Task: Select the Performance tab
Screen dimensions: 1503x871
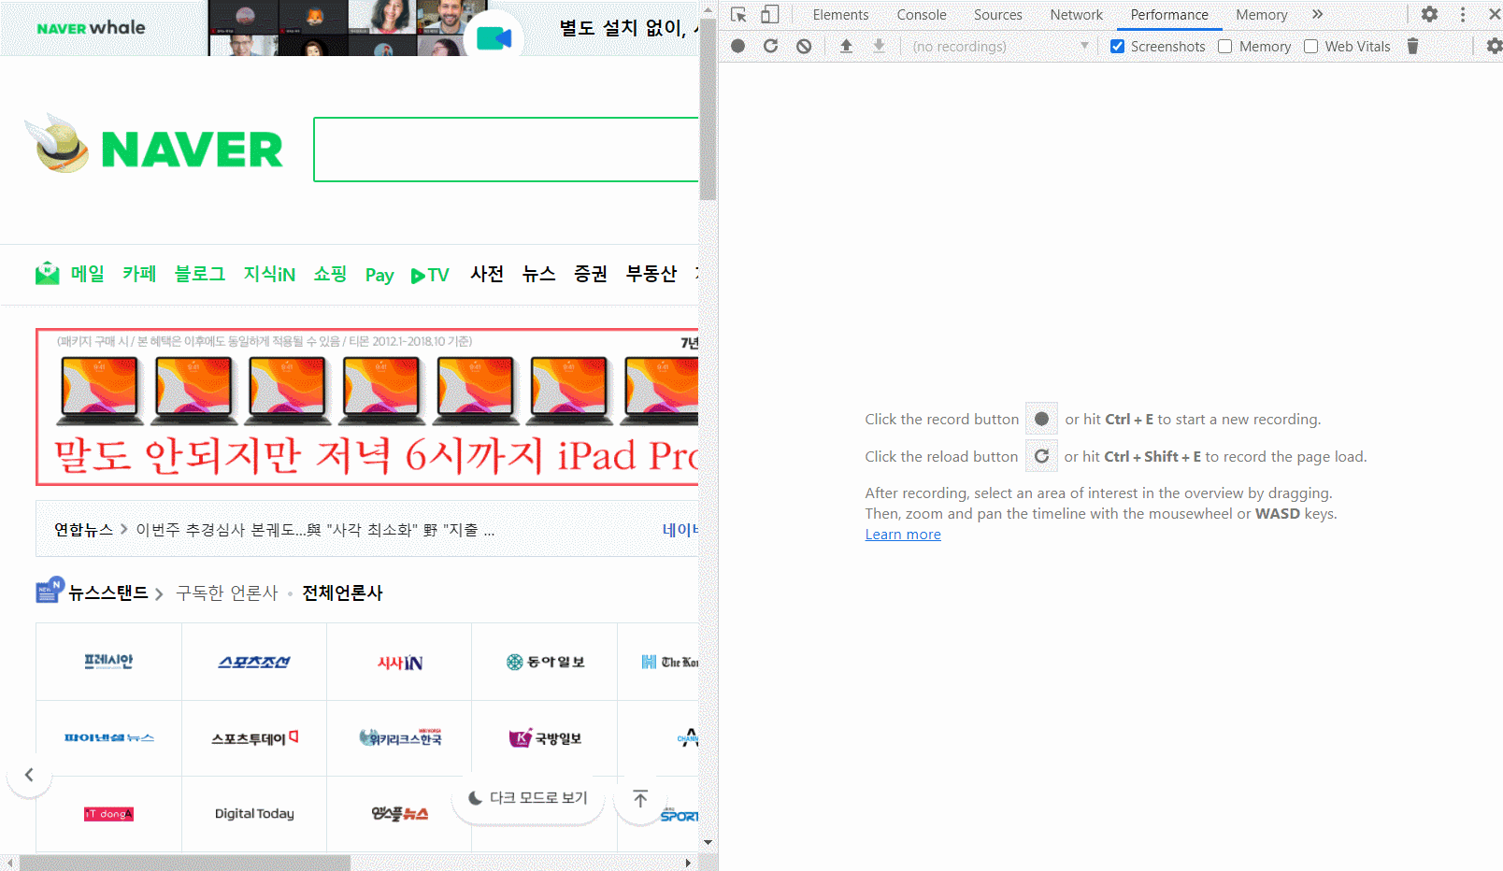Action: 1169,15
